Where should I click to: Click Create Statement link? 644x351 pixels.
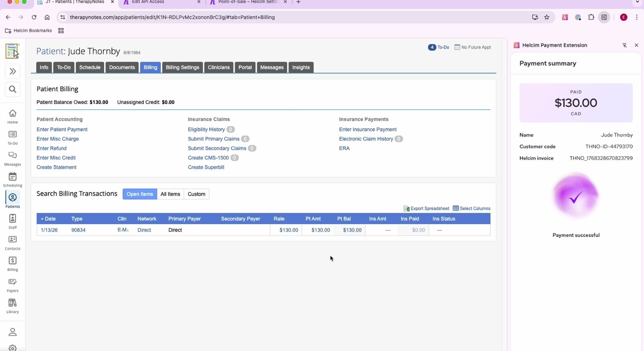tap(57, 167)
